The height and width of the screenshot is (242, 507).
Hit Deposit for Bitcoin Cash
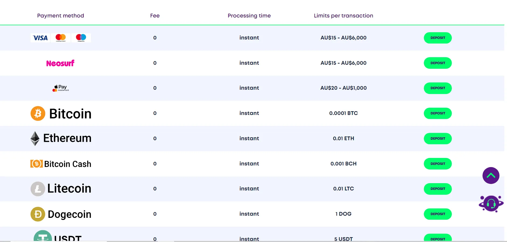coord(438,164)
